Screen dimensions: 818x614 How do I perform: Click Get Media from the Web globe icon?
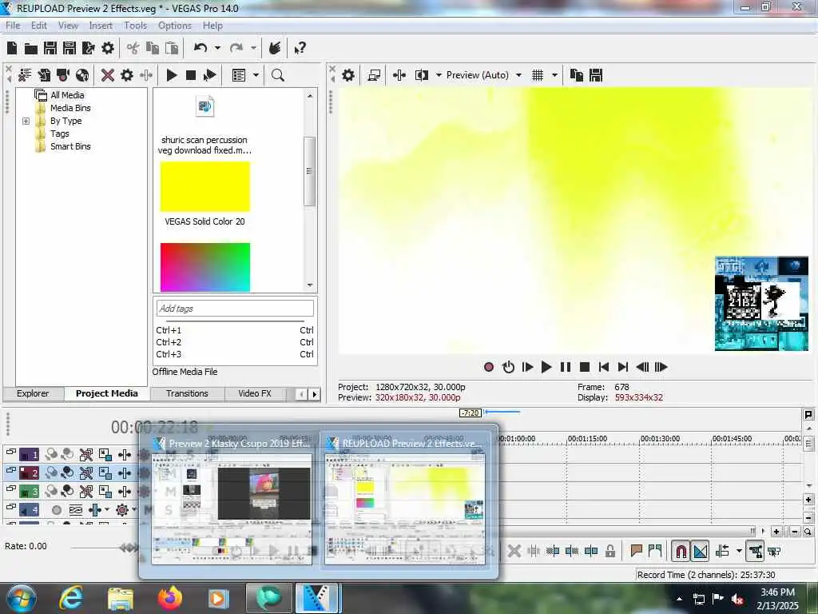click(x=82, y=75)
